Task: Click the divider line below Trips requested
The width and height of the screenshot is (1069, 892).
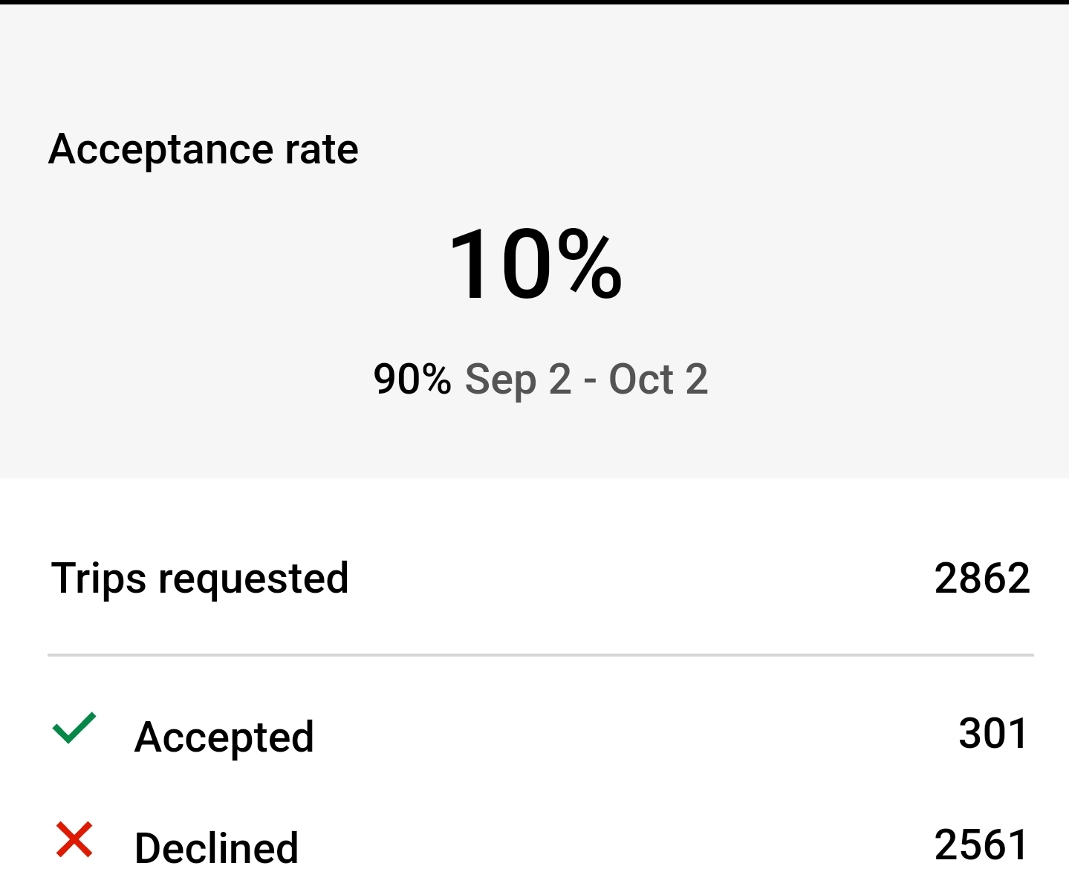Action: 540,655
